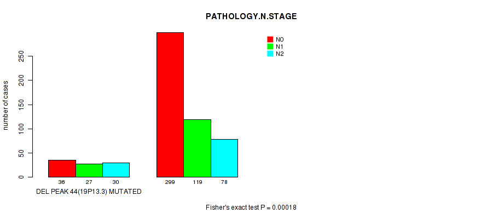This screenshot has height=219, width=487.
Task: Click the 0 y-axis tick label
Action: pyautogui.click(x=21, y=177)
